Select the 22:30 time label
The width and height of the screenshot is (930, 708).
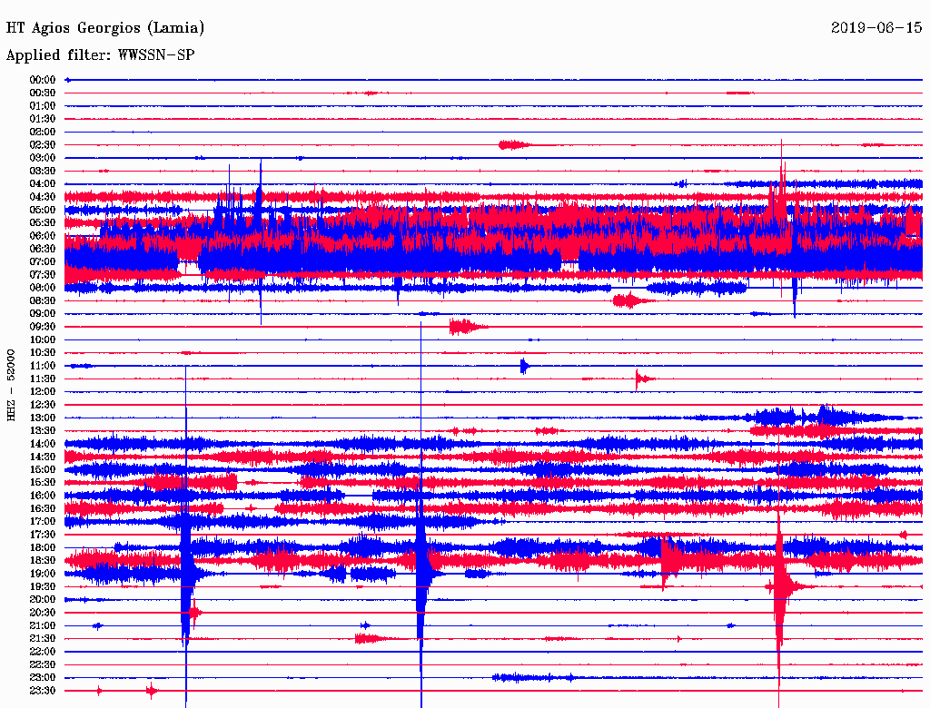pyautogui.click(x=43, y=665)
